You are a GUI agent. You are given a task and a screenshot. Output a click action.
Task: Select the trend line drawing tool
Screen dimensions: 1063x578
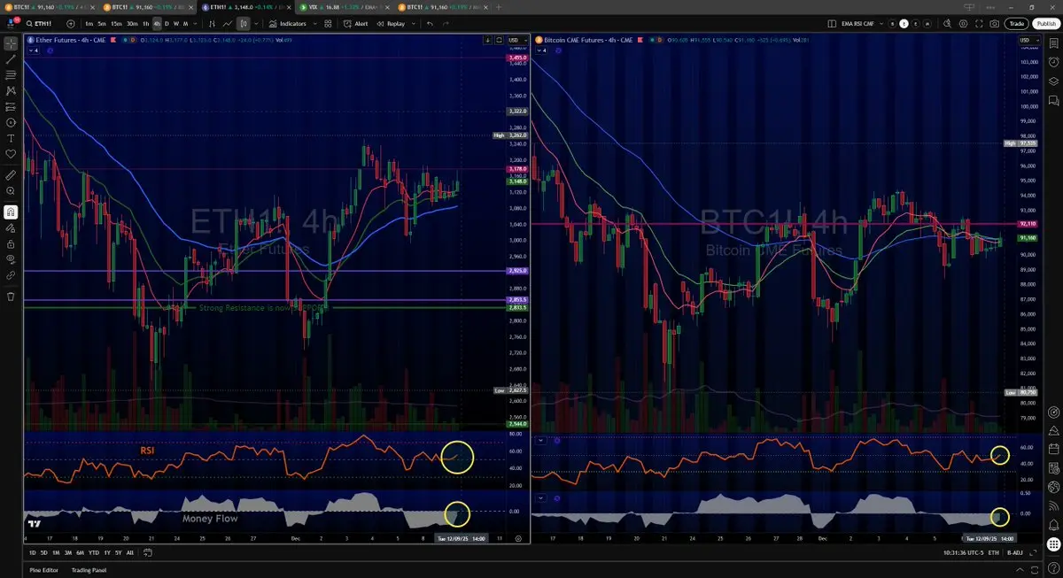click(x=11, y=58)
